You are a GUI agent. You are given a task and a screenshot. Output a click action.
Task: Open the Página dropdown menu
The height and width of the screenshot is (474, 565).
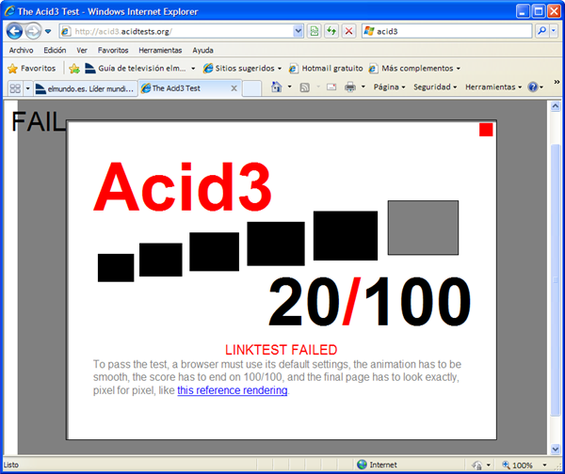point(389,87)
